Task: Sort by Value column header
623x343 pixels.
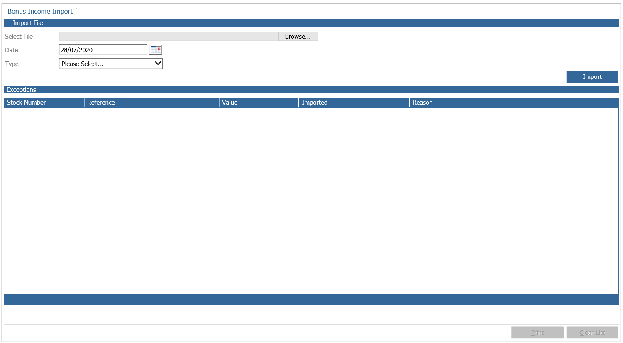Action: point(259,103)
